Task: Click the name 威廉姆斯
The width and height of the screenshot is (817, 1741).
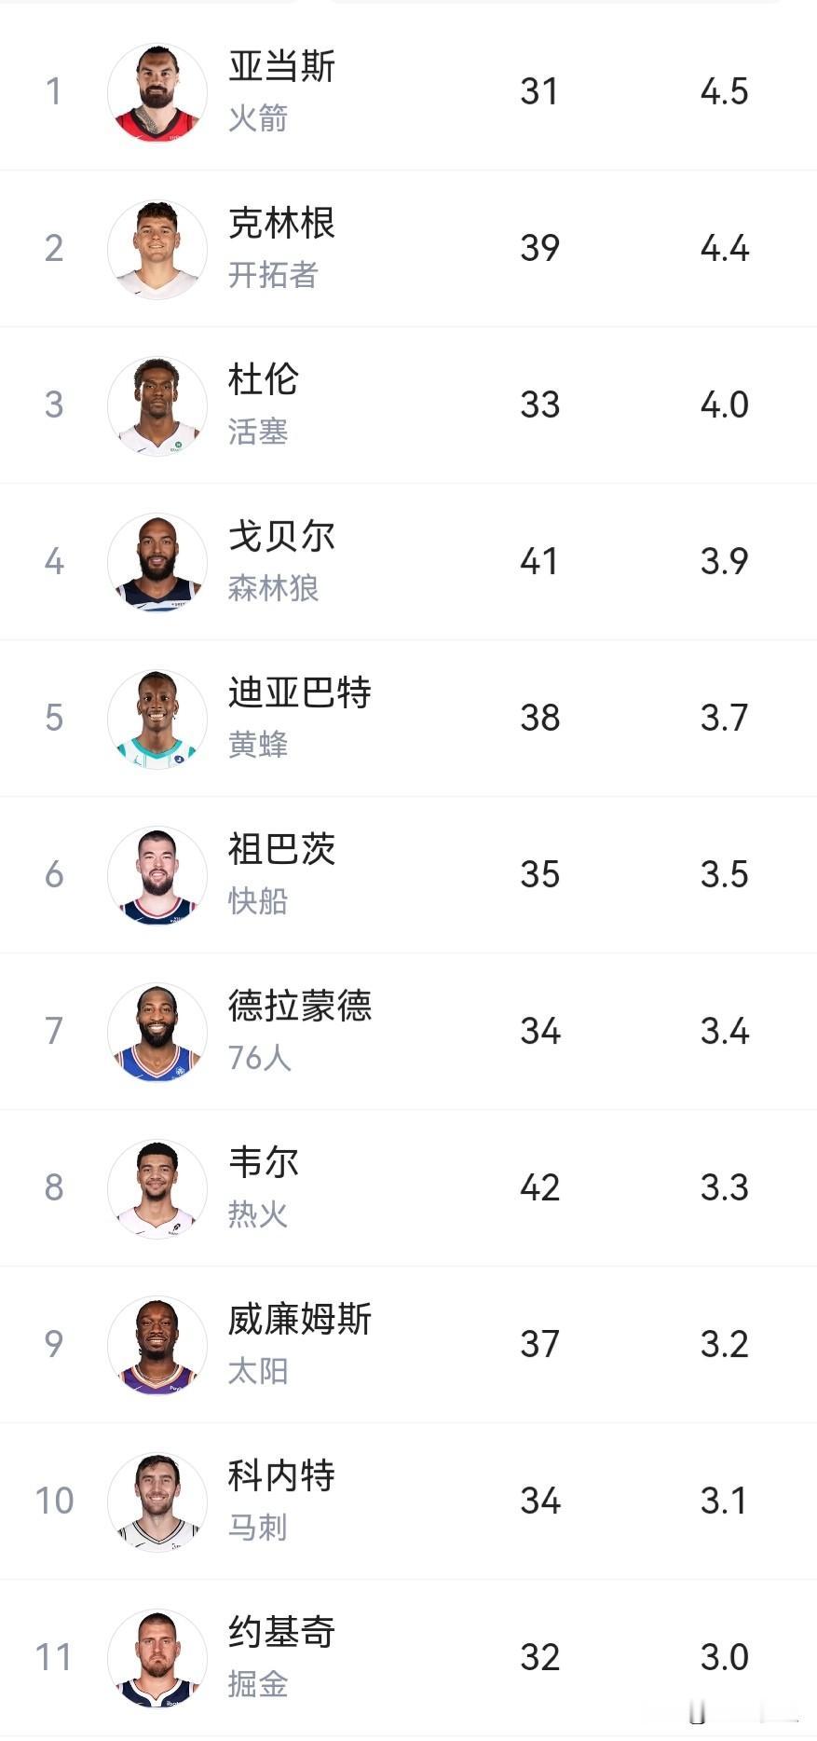Action: (x=300, y=1321)
